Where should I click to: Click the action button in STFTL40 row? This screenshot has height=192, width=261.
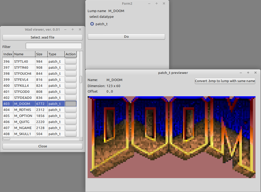click(71, 61)
